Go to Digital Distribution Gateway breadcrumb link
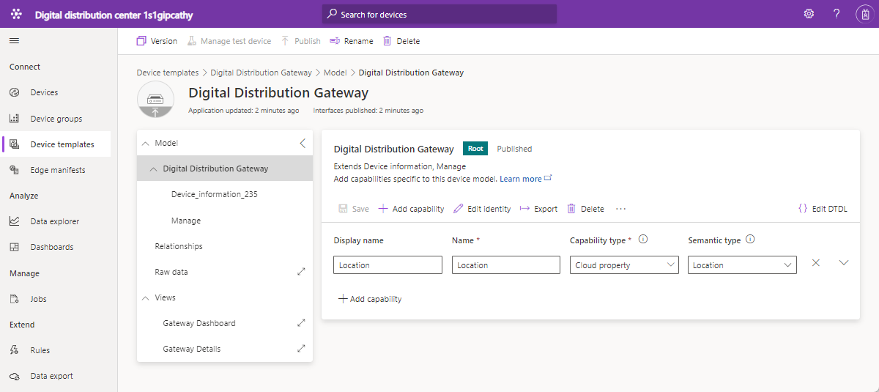This screenshot has height=392, width=879. 261,73
